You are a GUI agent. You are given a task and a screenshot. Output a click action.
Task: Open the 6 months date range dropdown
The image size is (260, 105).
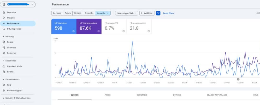[x=103, y=13]
